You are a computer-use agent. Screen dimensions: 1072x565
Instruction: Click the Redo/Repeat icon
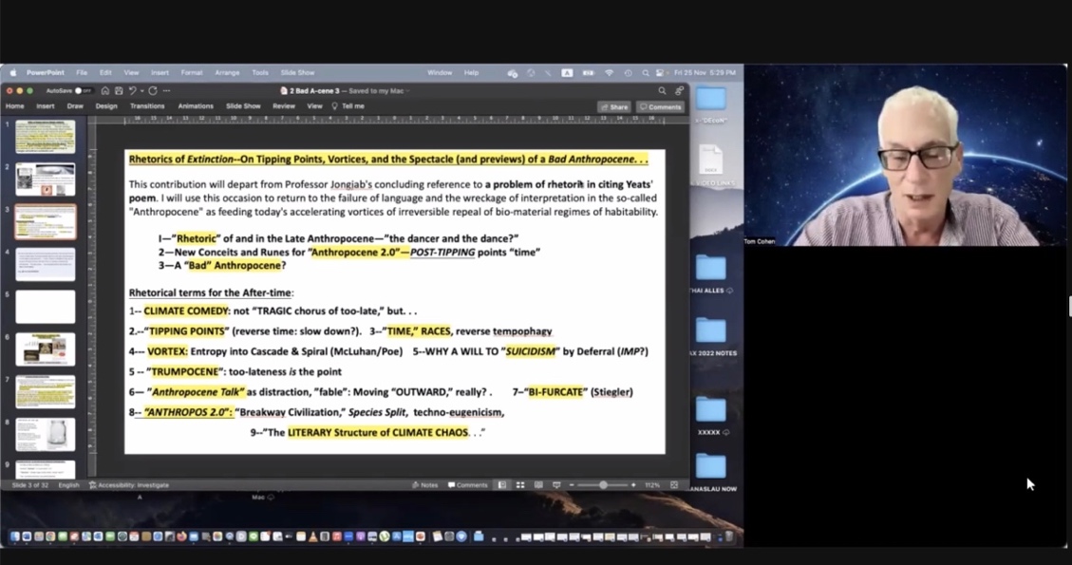click(153, 91)
